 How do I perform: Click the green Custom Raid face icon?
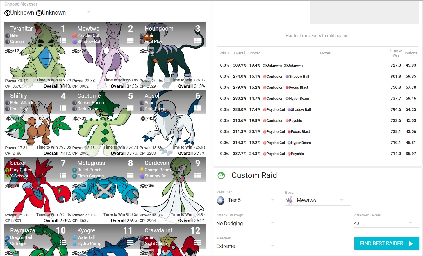(221, 175)
